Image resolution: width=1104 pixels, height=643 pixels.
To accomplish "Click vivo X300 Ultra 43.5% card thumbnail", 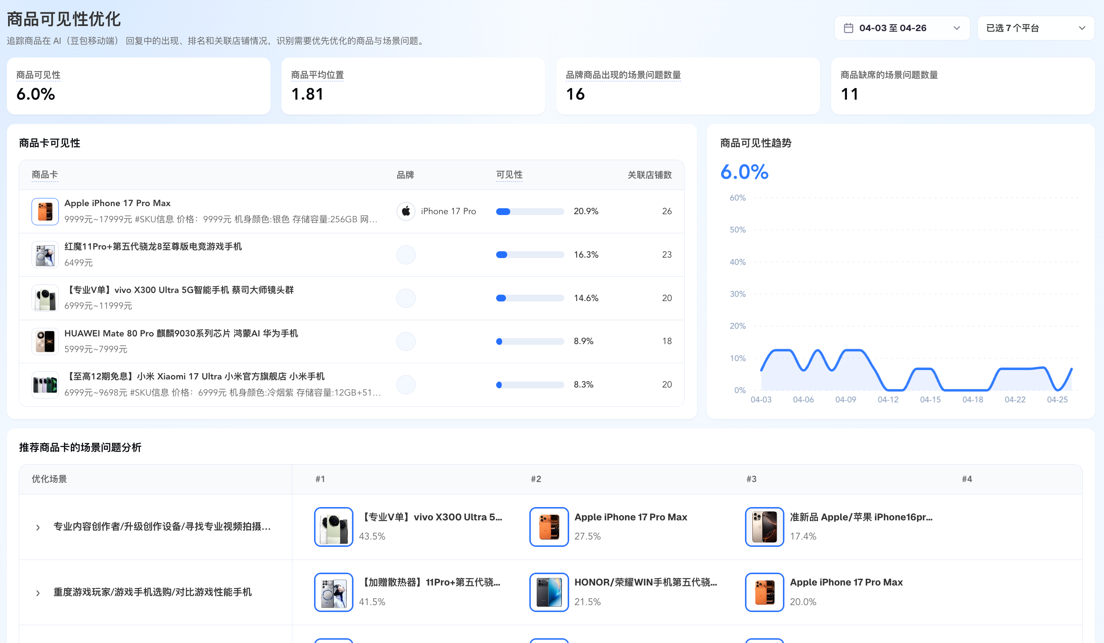I will click(333, 527).
